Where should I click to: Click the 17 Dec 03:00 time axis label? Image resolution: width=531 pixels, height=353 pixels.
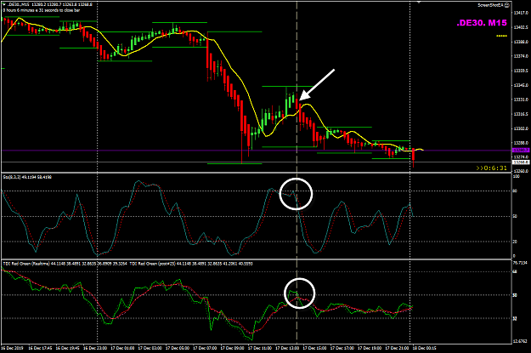point(150,348)
